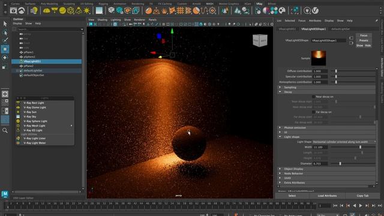Choose V-Ray Light Lister menu entry
Screen dimensions: 384x216
(34, 139)
